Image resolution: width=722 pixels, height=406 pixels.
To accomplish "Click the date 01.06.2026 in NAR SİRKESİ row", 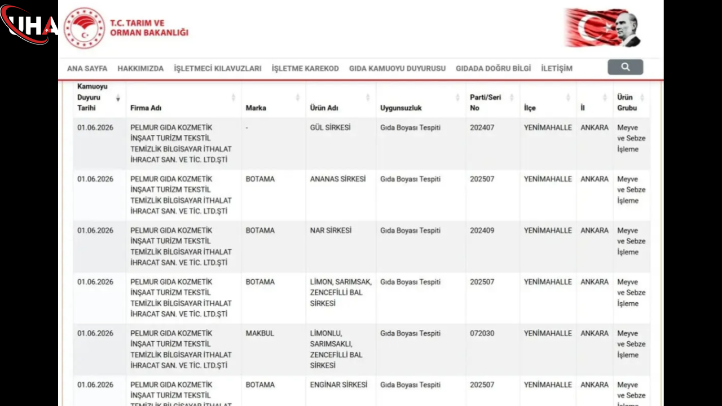I will point(95,230).
